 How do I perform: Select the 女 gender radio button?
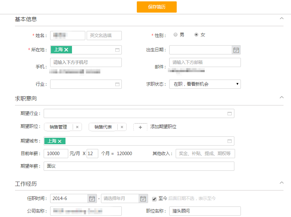point(196,35)
